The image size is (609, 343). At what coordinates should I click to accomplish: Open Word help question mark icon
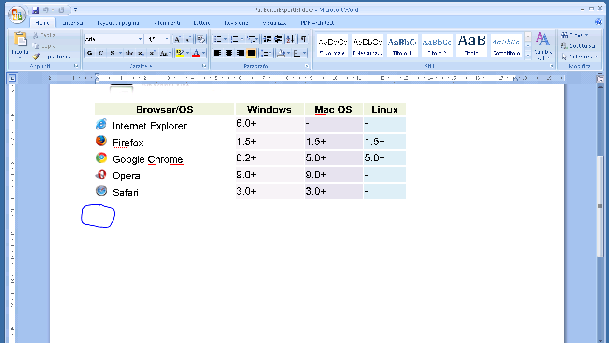599,22
